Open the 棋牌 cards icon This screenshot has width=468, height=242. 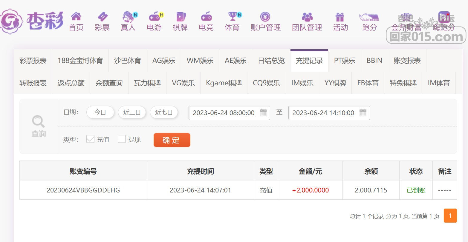181,16
